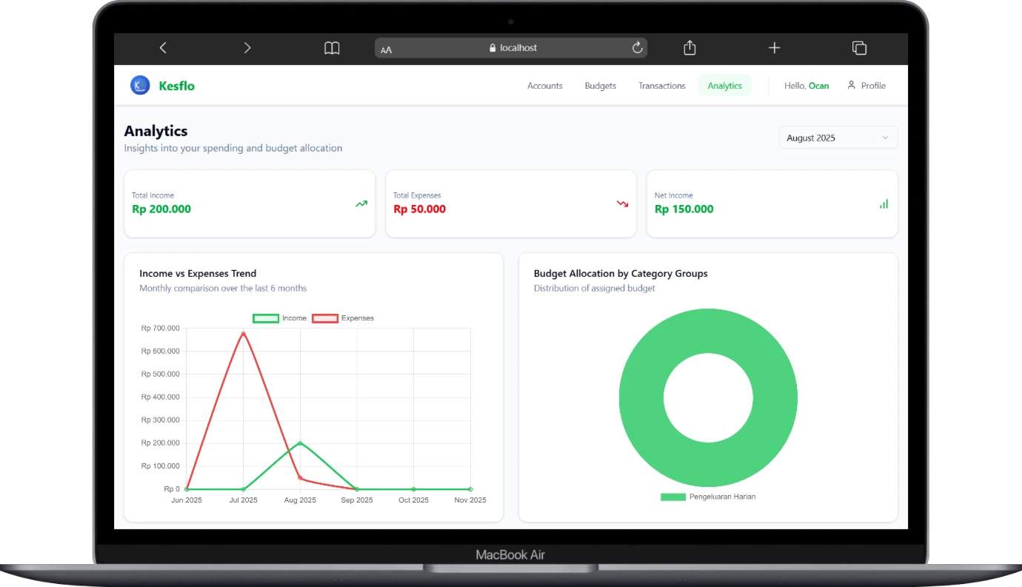The height and width of the screenshot is (587, 1022).
Task: Click the Hello, Ocan greeting link
Action: 806,85
